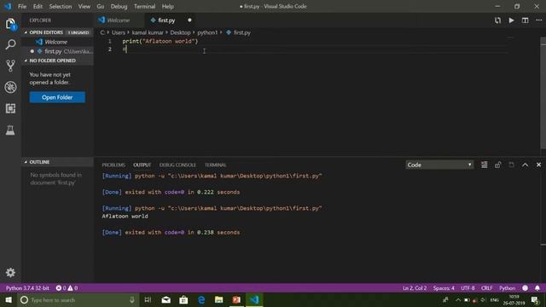Viewport: 546px width, 307px height.
Task: Switch to the first.py editor tab
Action: [x=166, y=20]
